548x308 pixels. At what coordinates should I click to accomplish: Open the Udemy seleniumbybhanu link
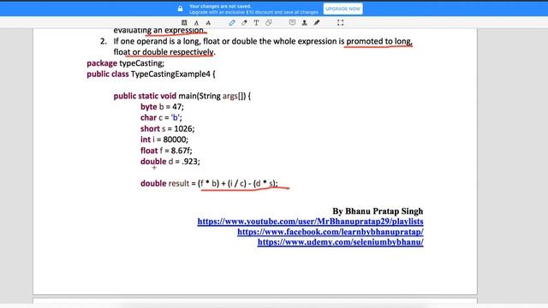(341, 241)
